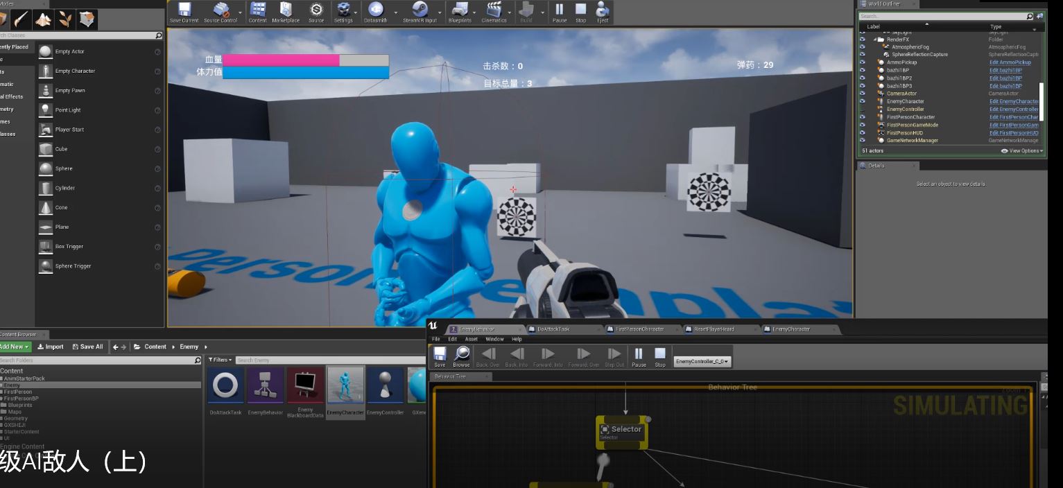This screenshot has height=488, width=1063.
Task: Click the Cinematics clapperboard icon
Action: 494,12
